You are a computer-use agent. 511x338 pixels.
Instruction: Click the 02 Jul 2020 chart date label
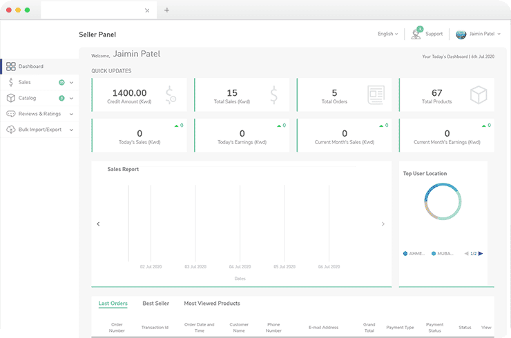(151, 267)
